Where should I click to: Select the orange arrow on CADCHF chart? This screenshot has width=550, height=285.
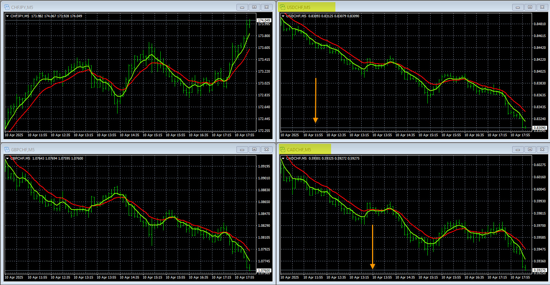click(x=372, y=247)
